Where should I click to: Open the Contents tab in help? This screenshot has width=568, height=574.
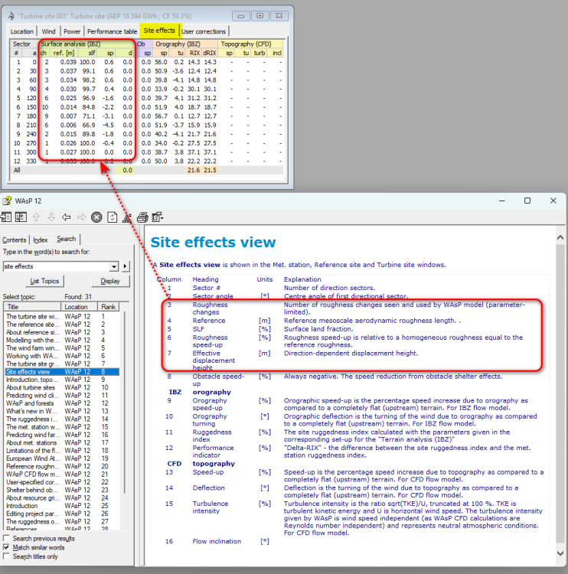15,240
